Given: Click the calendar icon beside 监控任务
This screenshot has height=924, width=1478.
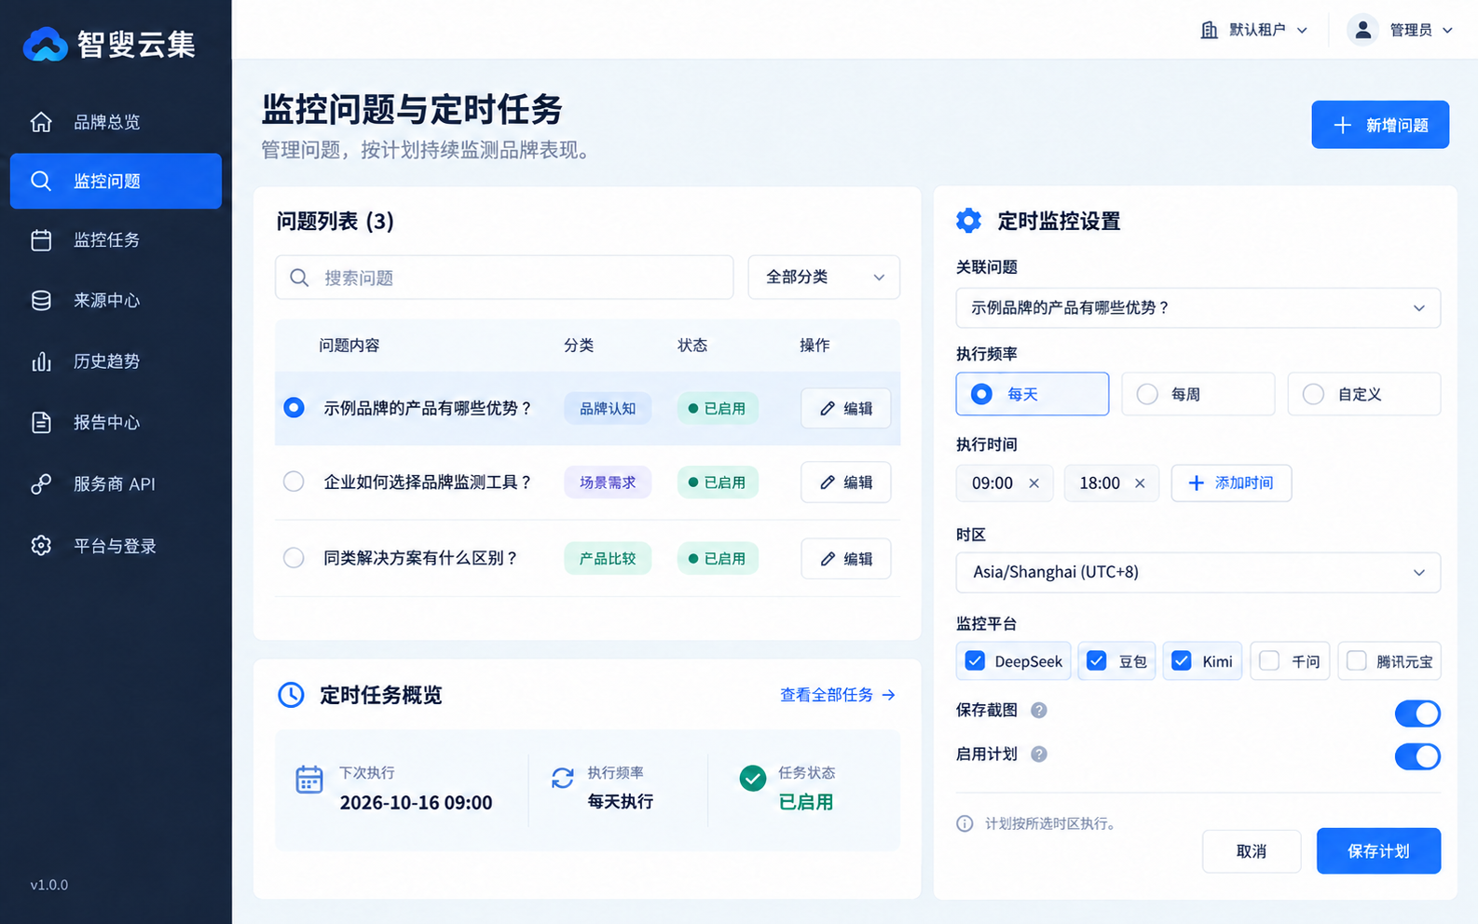Looking at the screenshot, I should 41,240.
